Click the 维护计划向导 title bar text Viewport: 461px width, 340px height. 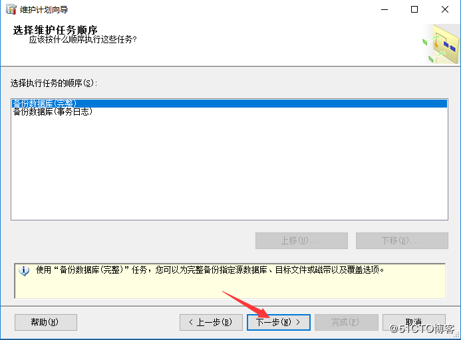point(44,10)
